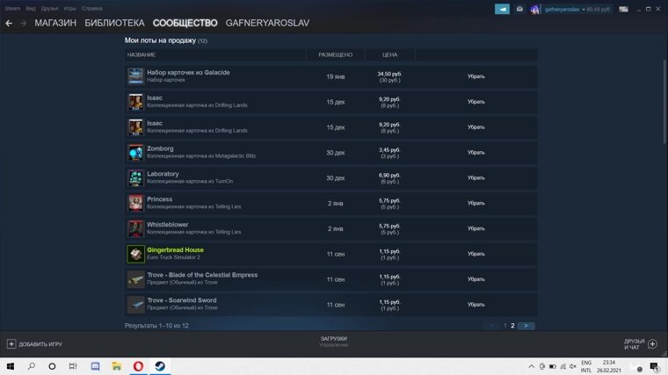Open Soarwind Sword item thumbnail
This screenshot has height=375, width=668.
click(135, 305)
